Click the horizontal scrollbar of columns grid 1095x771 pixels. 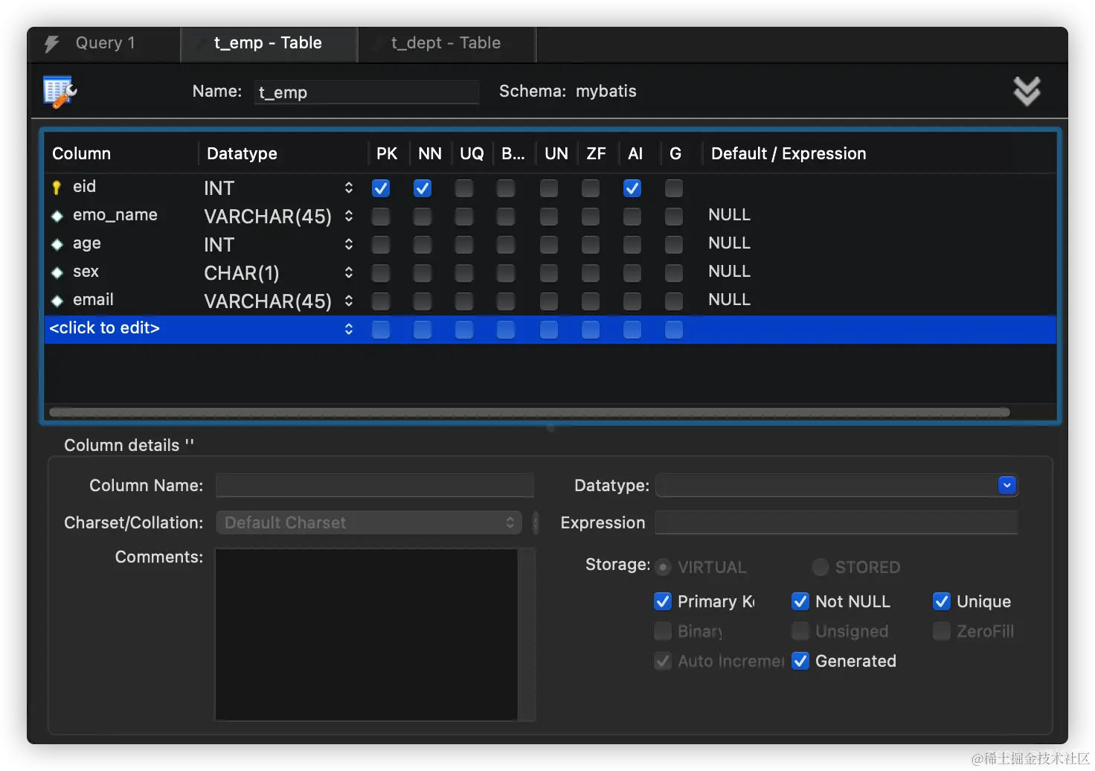[x=530, y=412]
